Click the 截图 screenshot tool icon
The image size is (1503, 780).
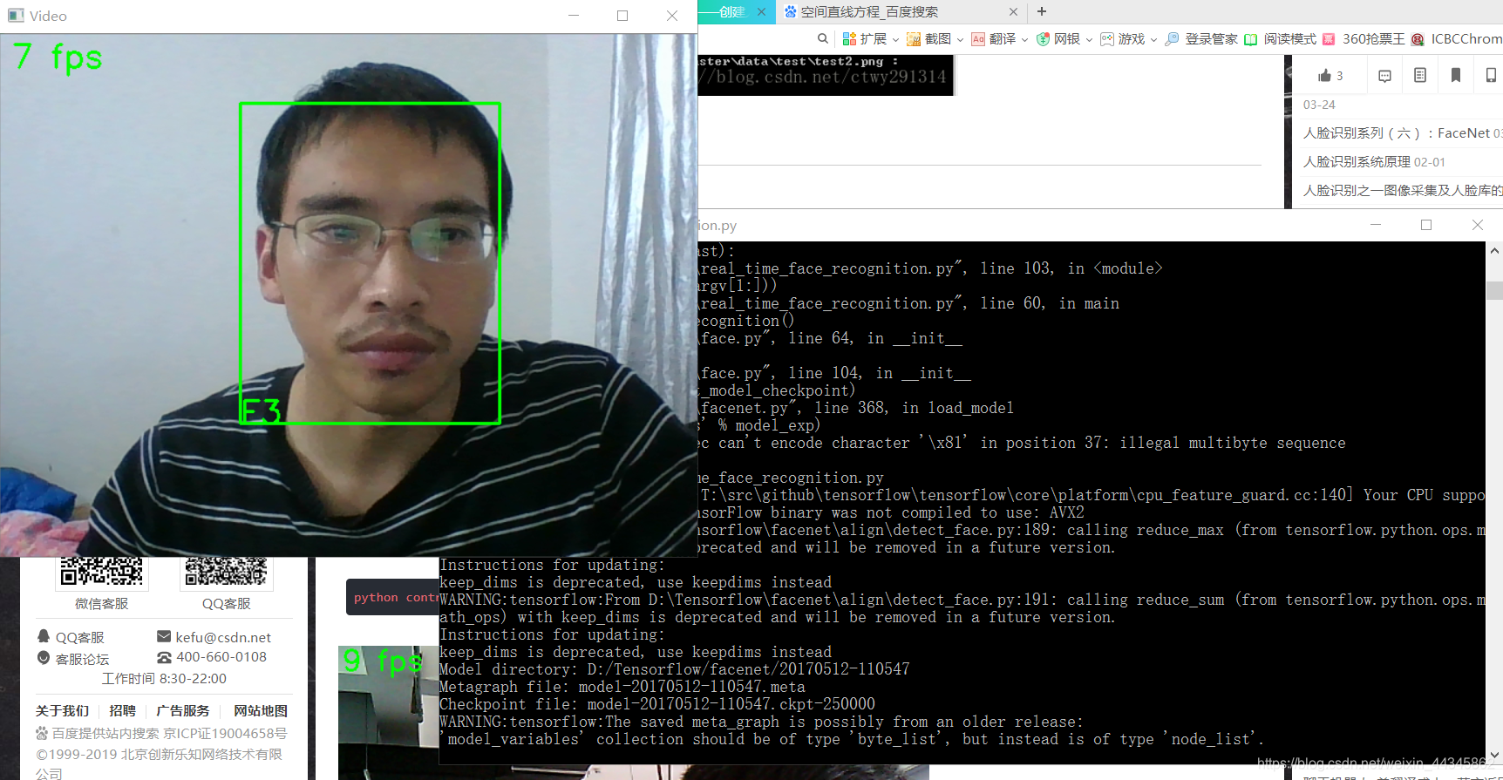pos(914,38)
